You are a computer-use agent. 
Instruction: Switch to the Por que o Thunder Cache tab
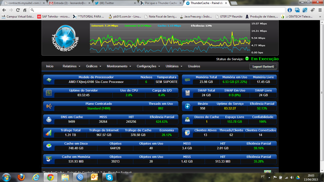(161, 3)
